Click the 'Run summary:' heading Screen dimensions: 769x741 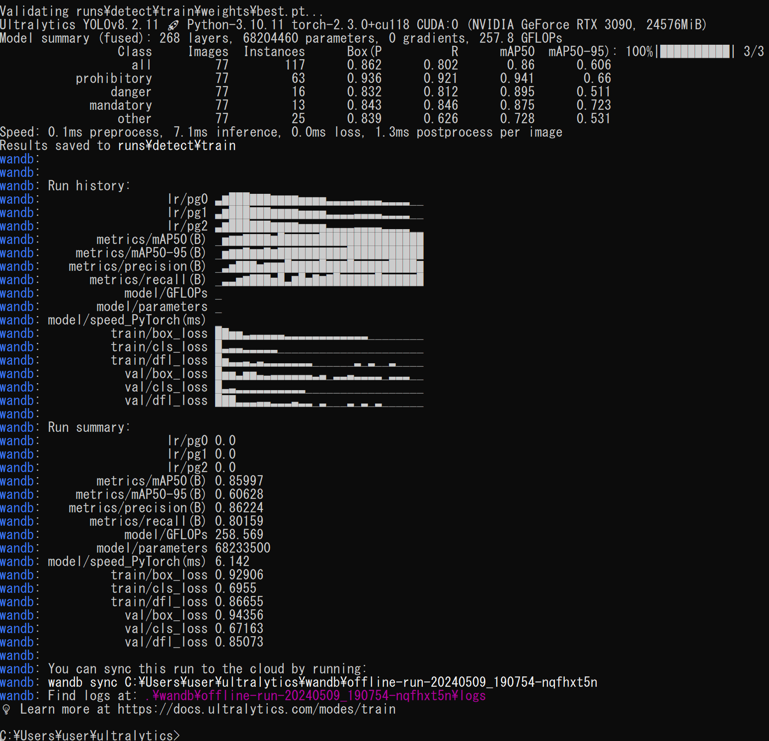[89, 427]
